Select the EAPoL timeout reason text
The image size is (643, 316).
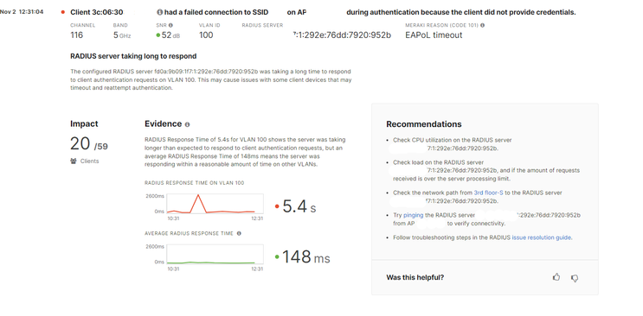point(434,35)
